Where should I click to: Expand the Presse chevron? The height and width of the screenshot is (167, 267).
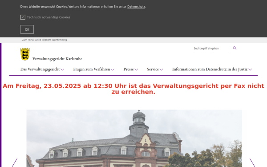tap(136, 69)
